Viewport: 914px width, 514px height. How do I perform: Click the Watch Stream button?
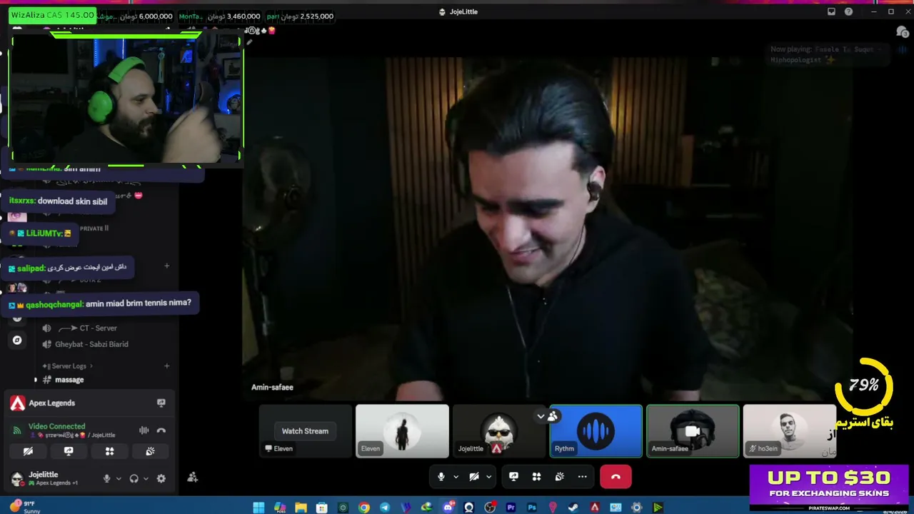click(x=305, y=431)
